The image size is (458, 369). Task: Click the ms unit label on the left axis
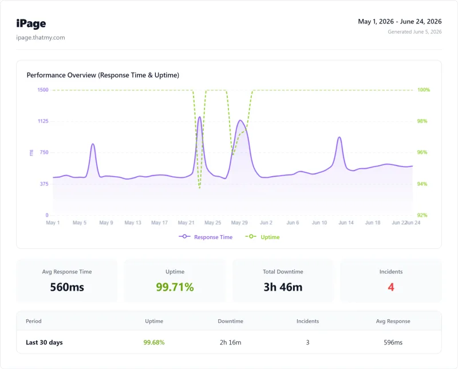(31, 152)
